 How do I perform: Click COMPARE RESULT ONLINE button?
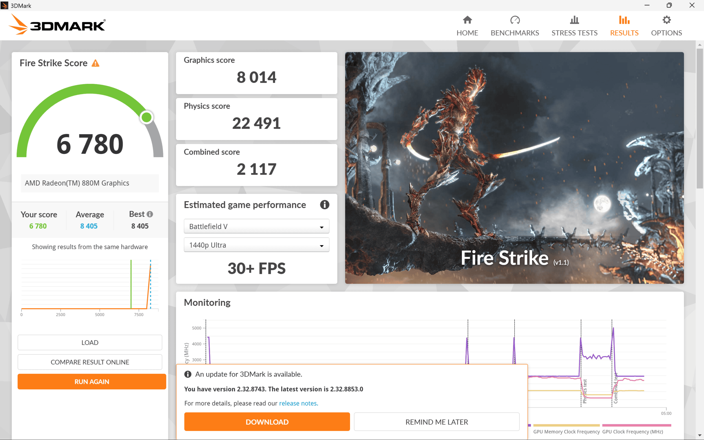[x=90, y=362]
